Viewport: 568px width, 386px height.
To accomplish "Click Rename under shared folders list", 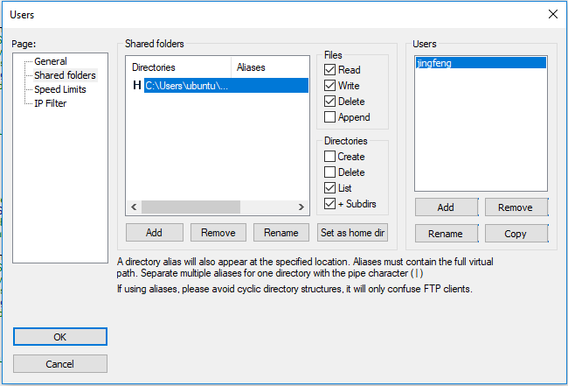I will pyautogui.click(x=281, y=233).
